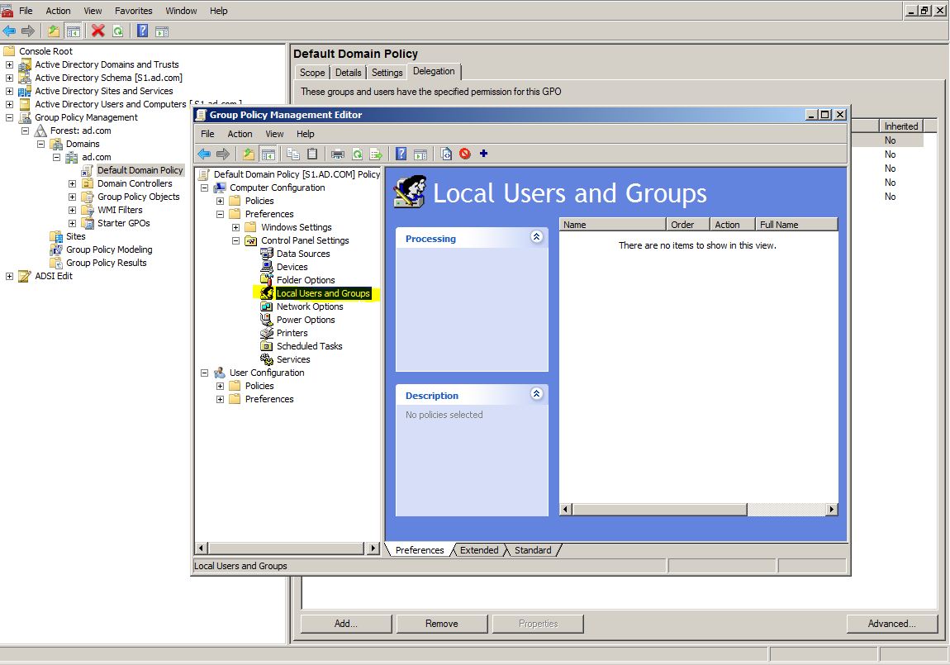Click the Name column header
The height and width of the screenshot is (665, 950).
612,225
